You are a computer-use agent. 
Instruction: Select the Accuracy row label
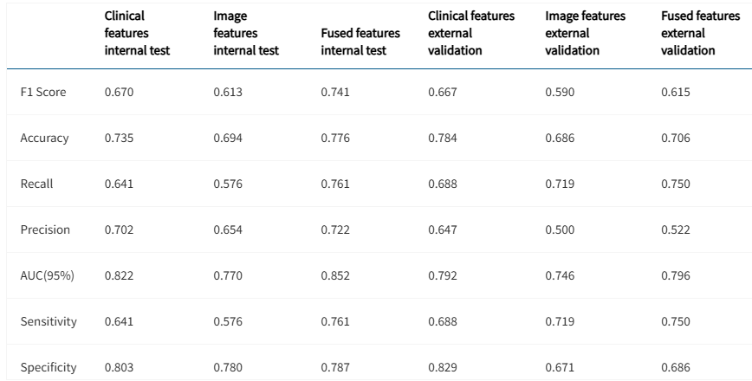pyautogui.click(x=44, y=138)
